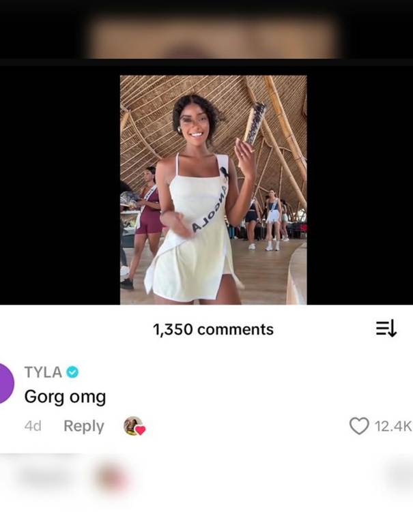Select the "Gorg omg" comment text
This screenshot has height=512, width=413.
[x=65, y=397]
